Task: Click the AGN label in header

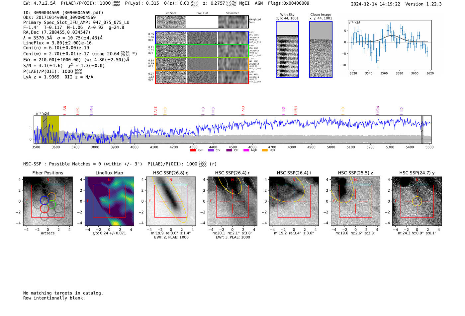Action: (259, 3)
